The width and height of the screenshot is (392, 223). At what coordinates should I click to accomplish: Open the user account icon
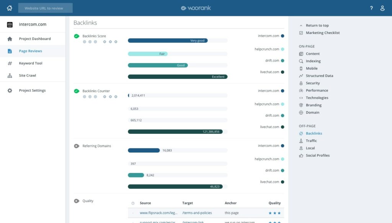[x=382, y=8]
